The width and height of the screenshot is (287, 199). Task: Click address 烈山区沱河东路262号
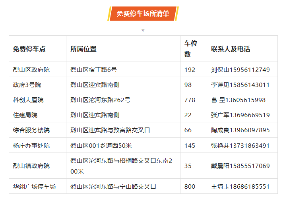[100, 100]
